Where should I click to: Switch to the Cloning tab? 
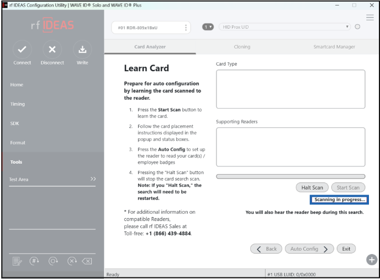click(242, 47)
